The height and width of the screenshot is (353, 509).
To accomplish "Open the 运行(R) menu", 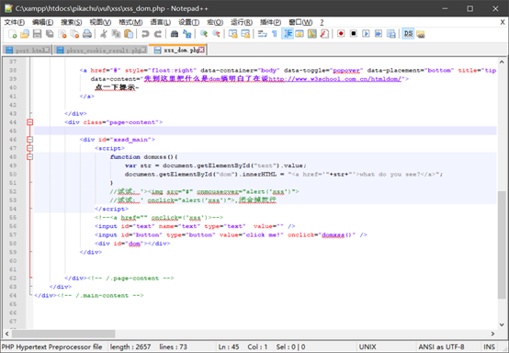I will (x=242, y=22).
